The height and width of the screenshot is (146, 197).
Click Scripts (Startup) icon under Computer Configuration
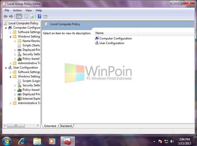pos(19,45)
